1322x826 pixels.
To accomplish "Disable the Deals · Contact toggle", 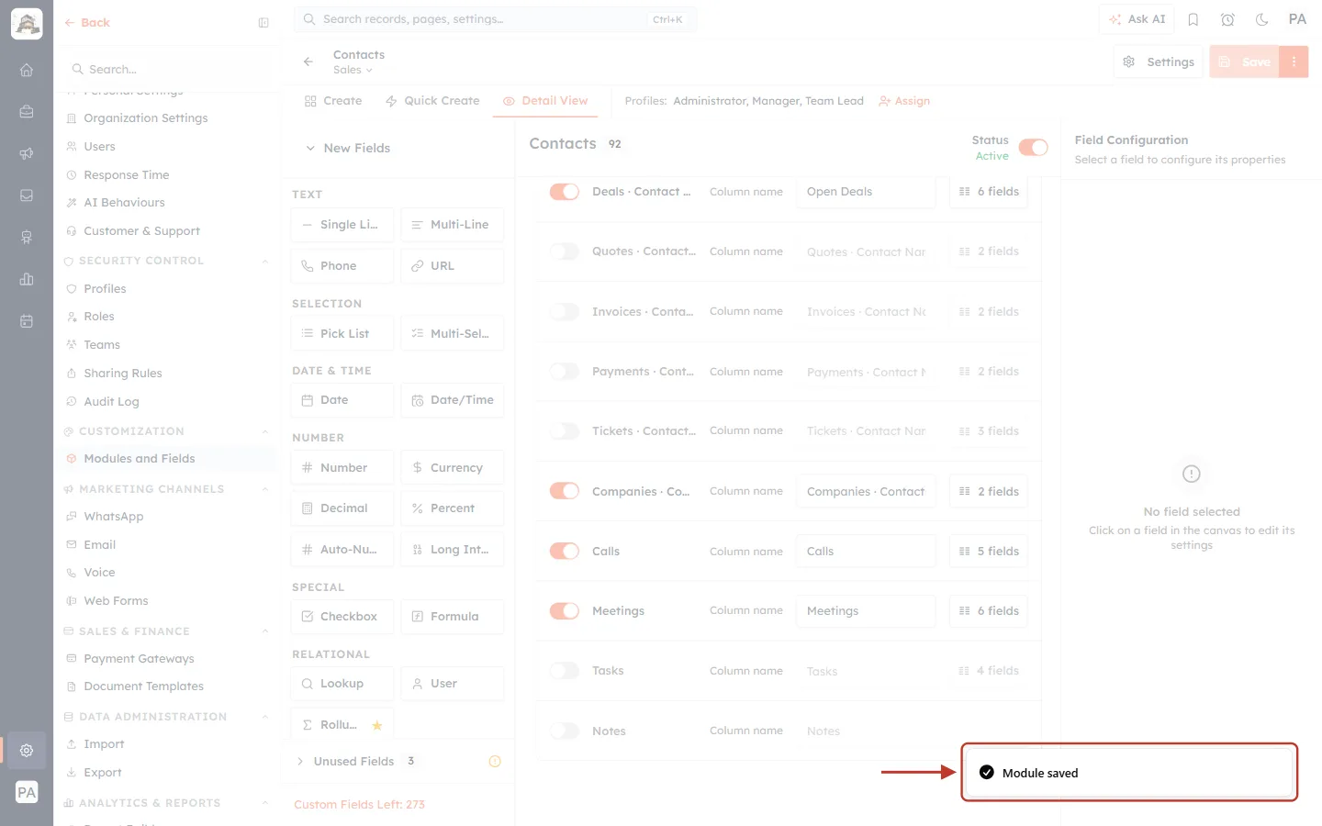I will click(564, 192).
